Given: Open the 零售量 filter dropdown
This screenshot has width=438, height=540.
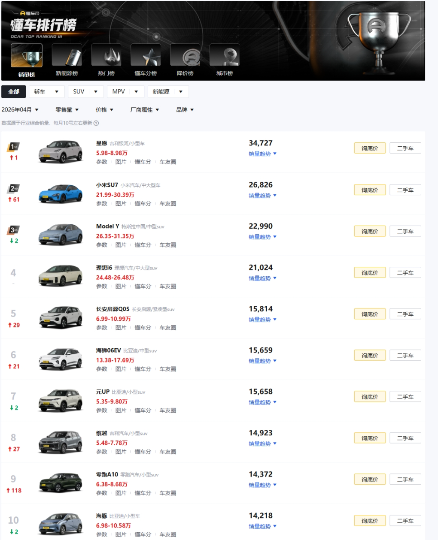Looking at the screenshot, I should (67, 110).
